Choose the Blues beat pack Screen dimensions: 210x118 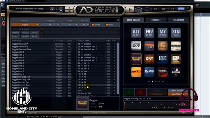(x=162, y=46)
